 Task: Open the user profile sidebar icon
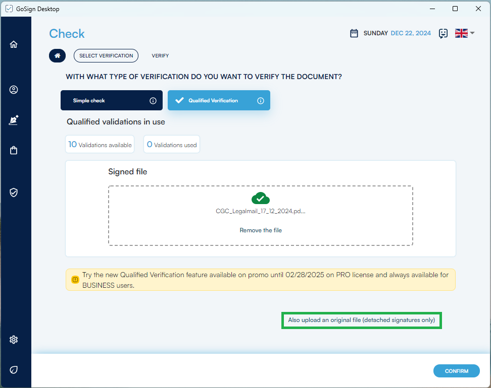pyautogui.click(x=14, y=90)
